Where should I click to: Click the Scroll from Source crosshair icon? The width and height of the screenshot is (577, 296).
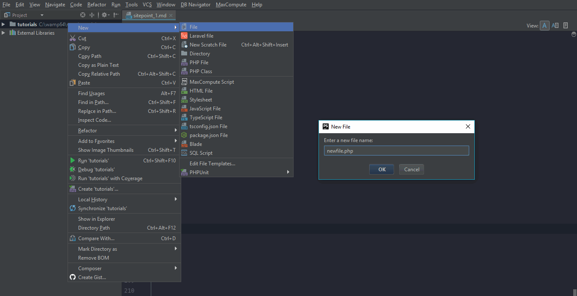click(x=83, y=15)
